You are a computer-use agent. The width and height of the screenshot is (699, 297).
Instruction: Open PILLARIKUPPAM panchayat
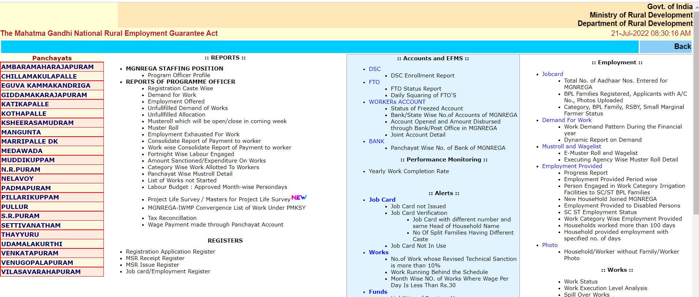[30, 197]
